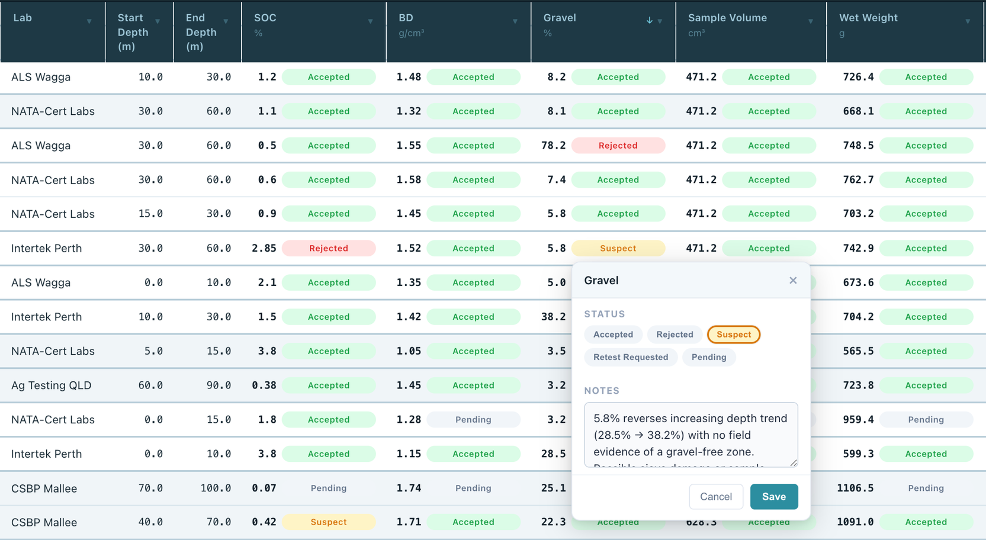
Task: Open the Pending Wet Weight badge for 959.4
Action: tap(926, 420)
